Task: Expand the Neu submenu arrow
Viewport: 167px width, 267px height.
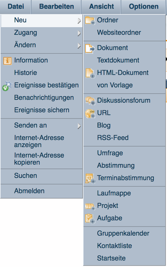Action: (79, 21)
